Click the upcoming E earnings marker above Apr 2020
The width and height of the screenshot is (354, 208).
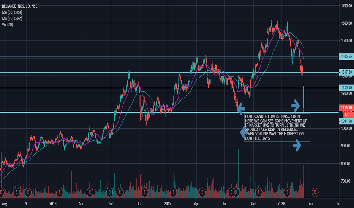315,192
